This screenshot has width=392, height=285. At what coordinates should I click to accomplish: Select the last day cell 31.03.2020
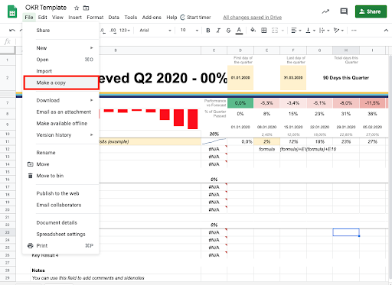[293, 78]
